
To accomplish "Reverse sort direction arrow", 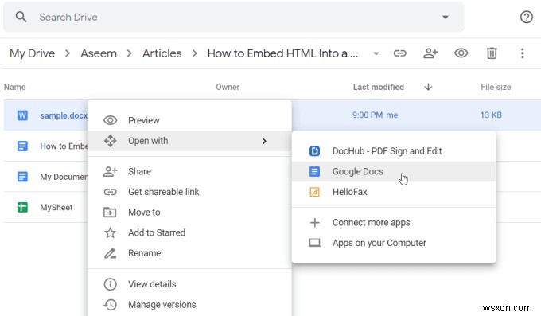I will coord(428,87).
